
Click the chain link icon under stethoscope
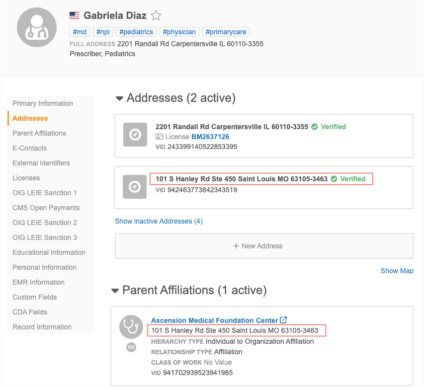coord(131,347)
